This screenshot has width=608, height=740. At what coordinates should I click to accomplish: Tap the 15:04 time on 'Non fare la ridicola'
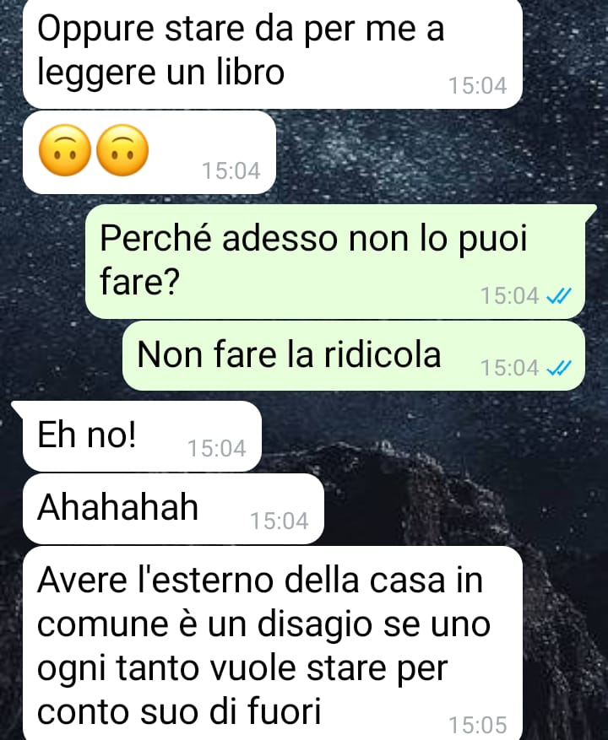click(510, 368)
